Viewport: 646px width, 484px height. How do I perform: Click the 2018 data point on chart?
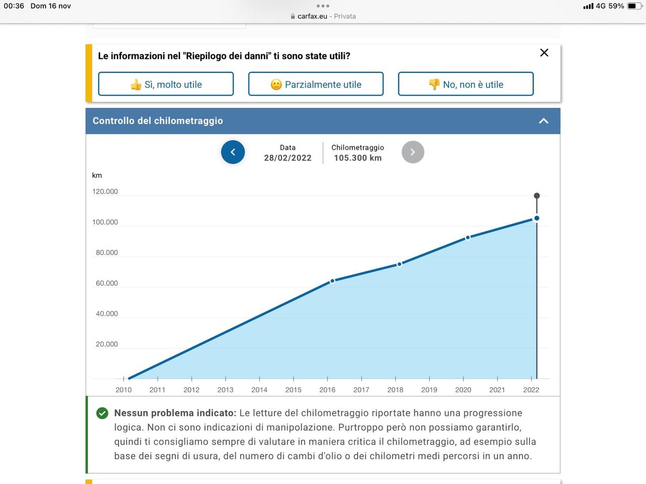(399, 264)
